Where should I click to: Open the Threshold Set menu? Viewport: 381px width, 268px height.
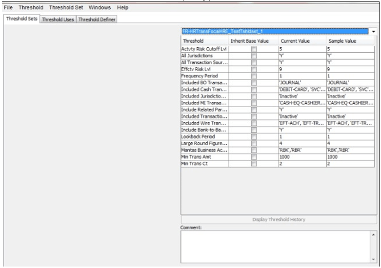pyautogui.click(x=66, y=7)
